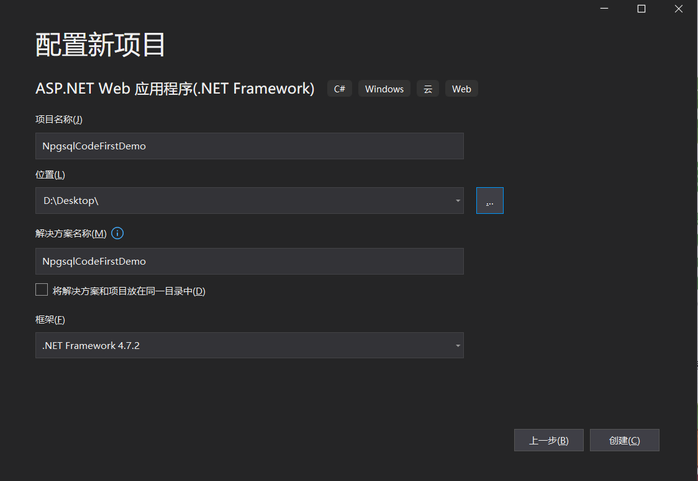
Task: Click the browse location ellipsis button
Action: coord(490,200)
